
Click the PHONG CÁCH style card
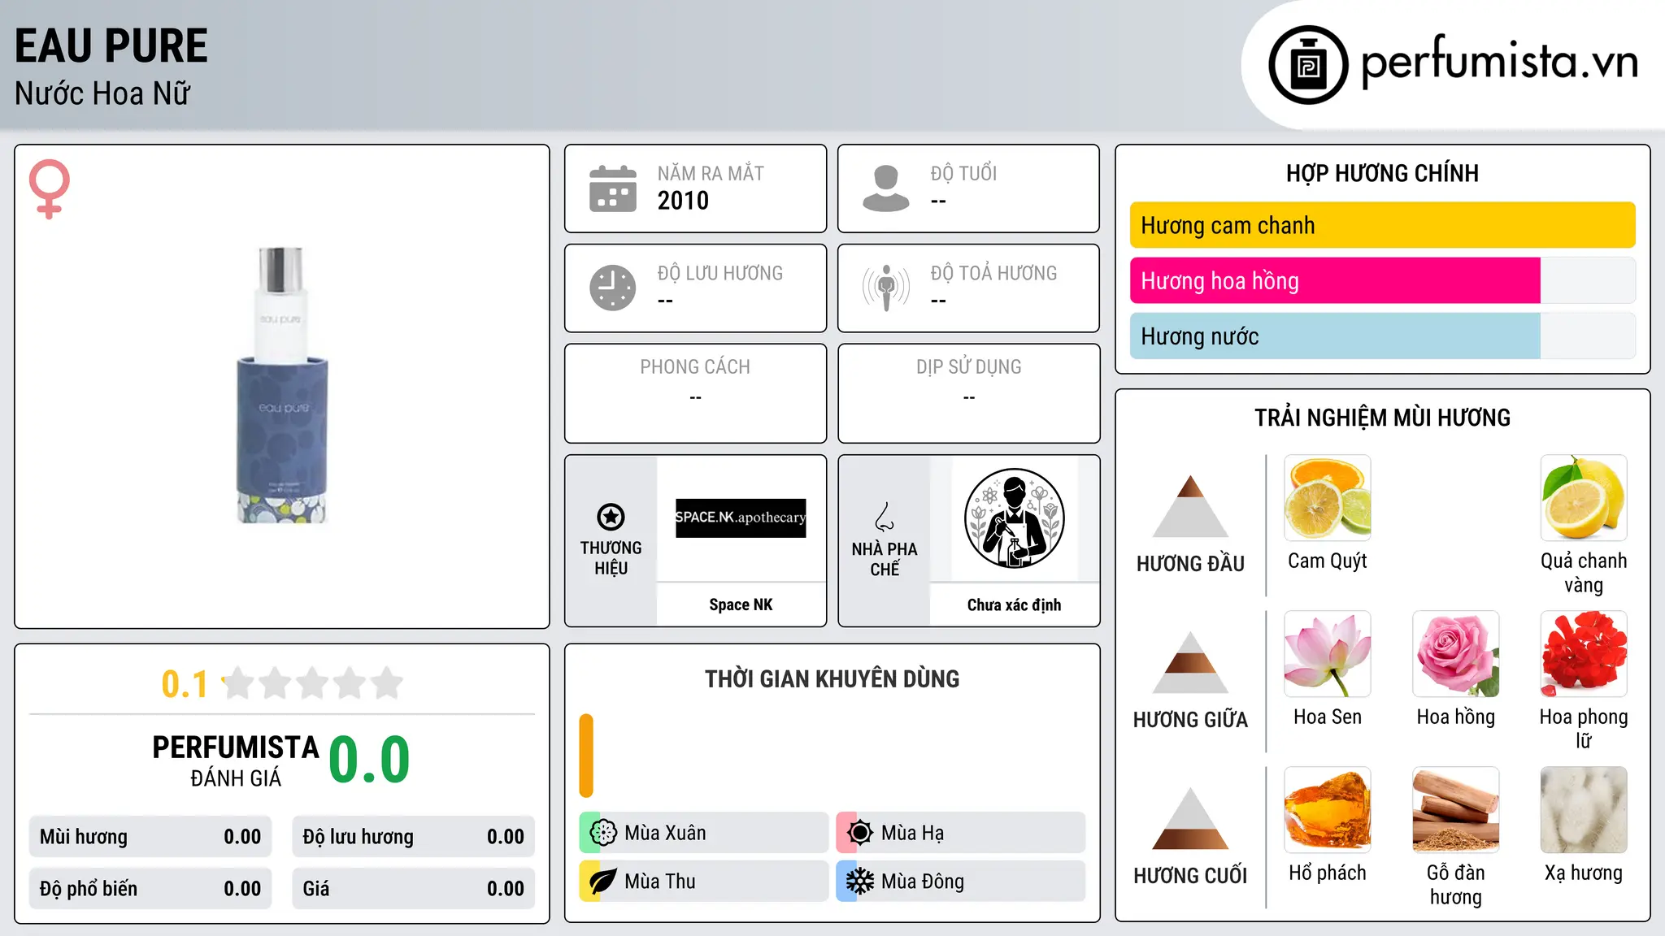tap(696, 393)
